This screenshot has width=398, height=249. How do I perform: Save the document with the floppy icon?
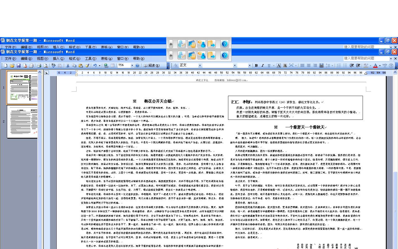19,66
